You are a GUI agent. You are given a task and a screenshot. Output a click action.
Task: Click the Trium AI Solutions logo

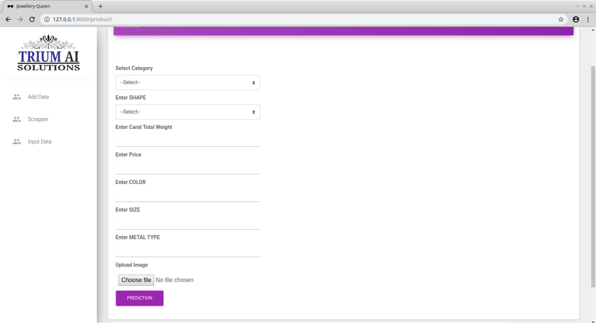[48, 53]
